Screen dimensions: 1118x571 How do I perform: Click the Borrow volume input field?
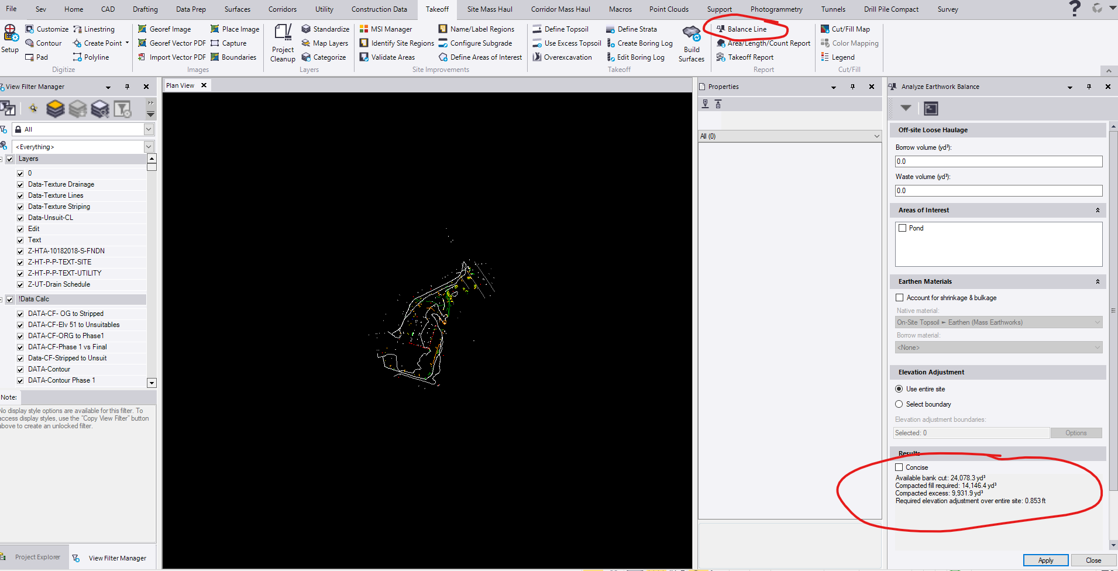point(997,161)
